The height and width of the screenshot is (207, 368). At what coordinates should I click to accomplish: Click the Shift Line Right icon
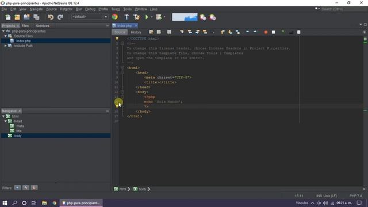coord(255,32)
